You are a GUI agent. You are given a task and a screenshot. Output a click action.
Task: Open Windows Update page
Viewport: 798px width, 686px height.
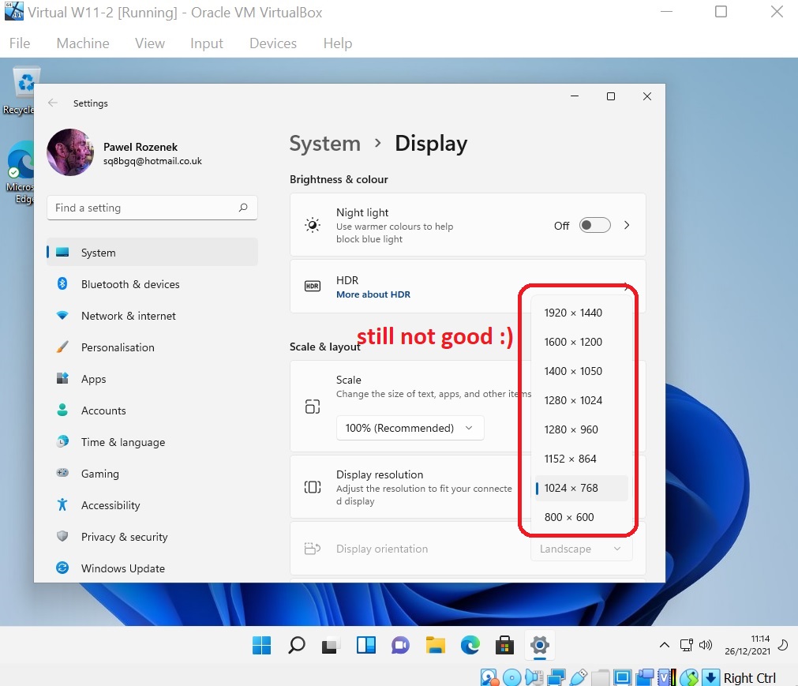[152, 568]
